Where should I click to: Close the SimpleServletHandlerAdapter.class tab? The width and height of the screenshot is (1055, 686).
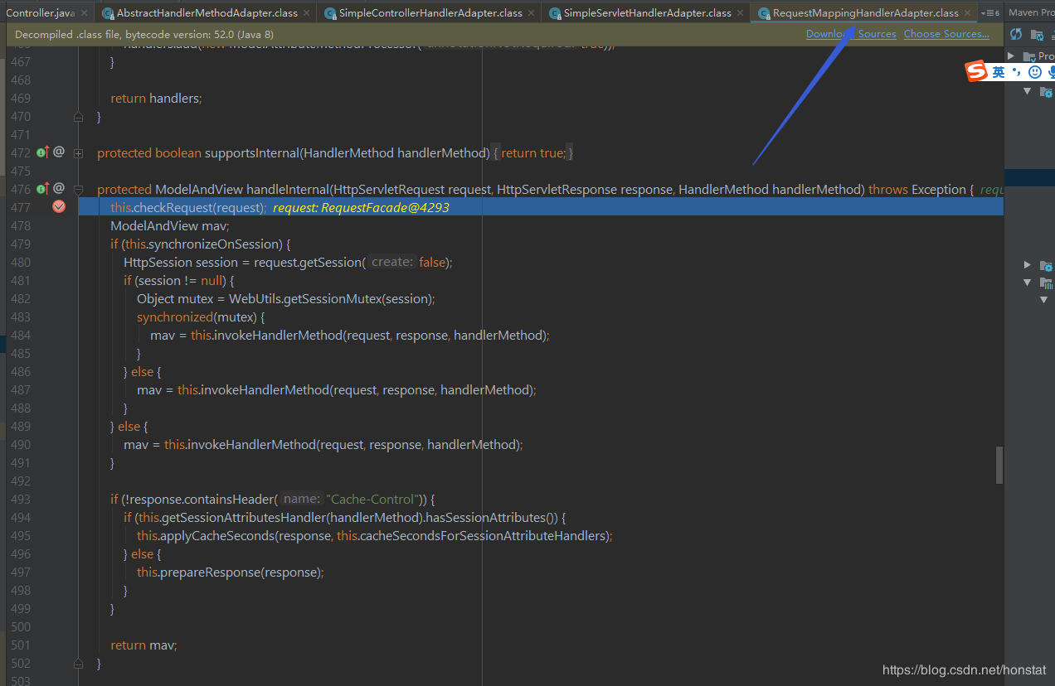click(740, 13)
